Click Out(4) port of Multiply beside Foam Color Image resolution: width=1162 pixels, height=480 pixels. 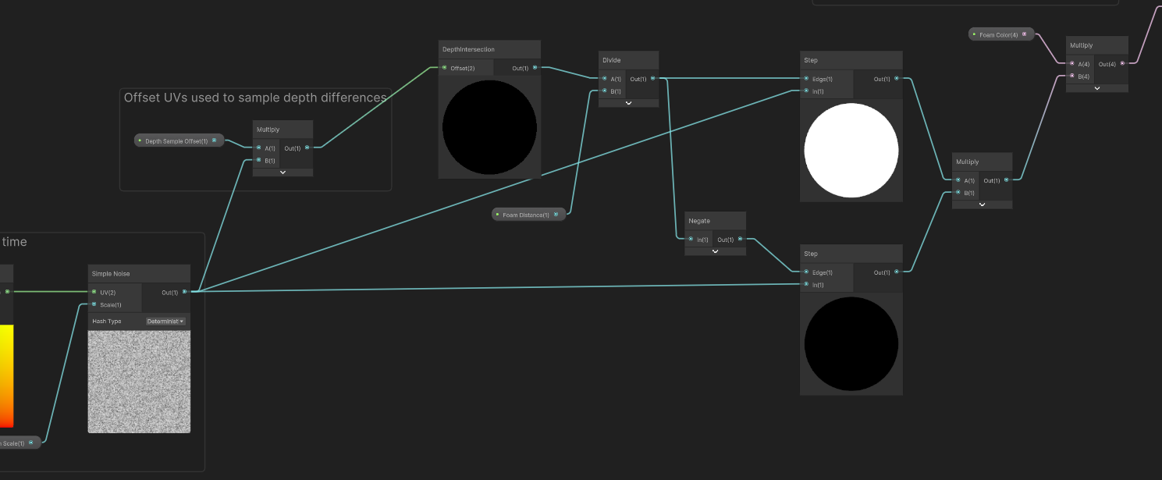(1122, 63)
